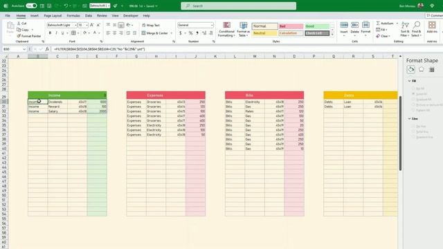Image resolution: width=443 pixels, height=249 pixels.
Task: Select Size & Properties tab in Format Shape
Action: (x=432, y=70)
